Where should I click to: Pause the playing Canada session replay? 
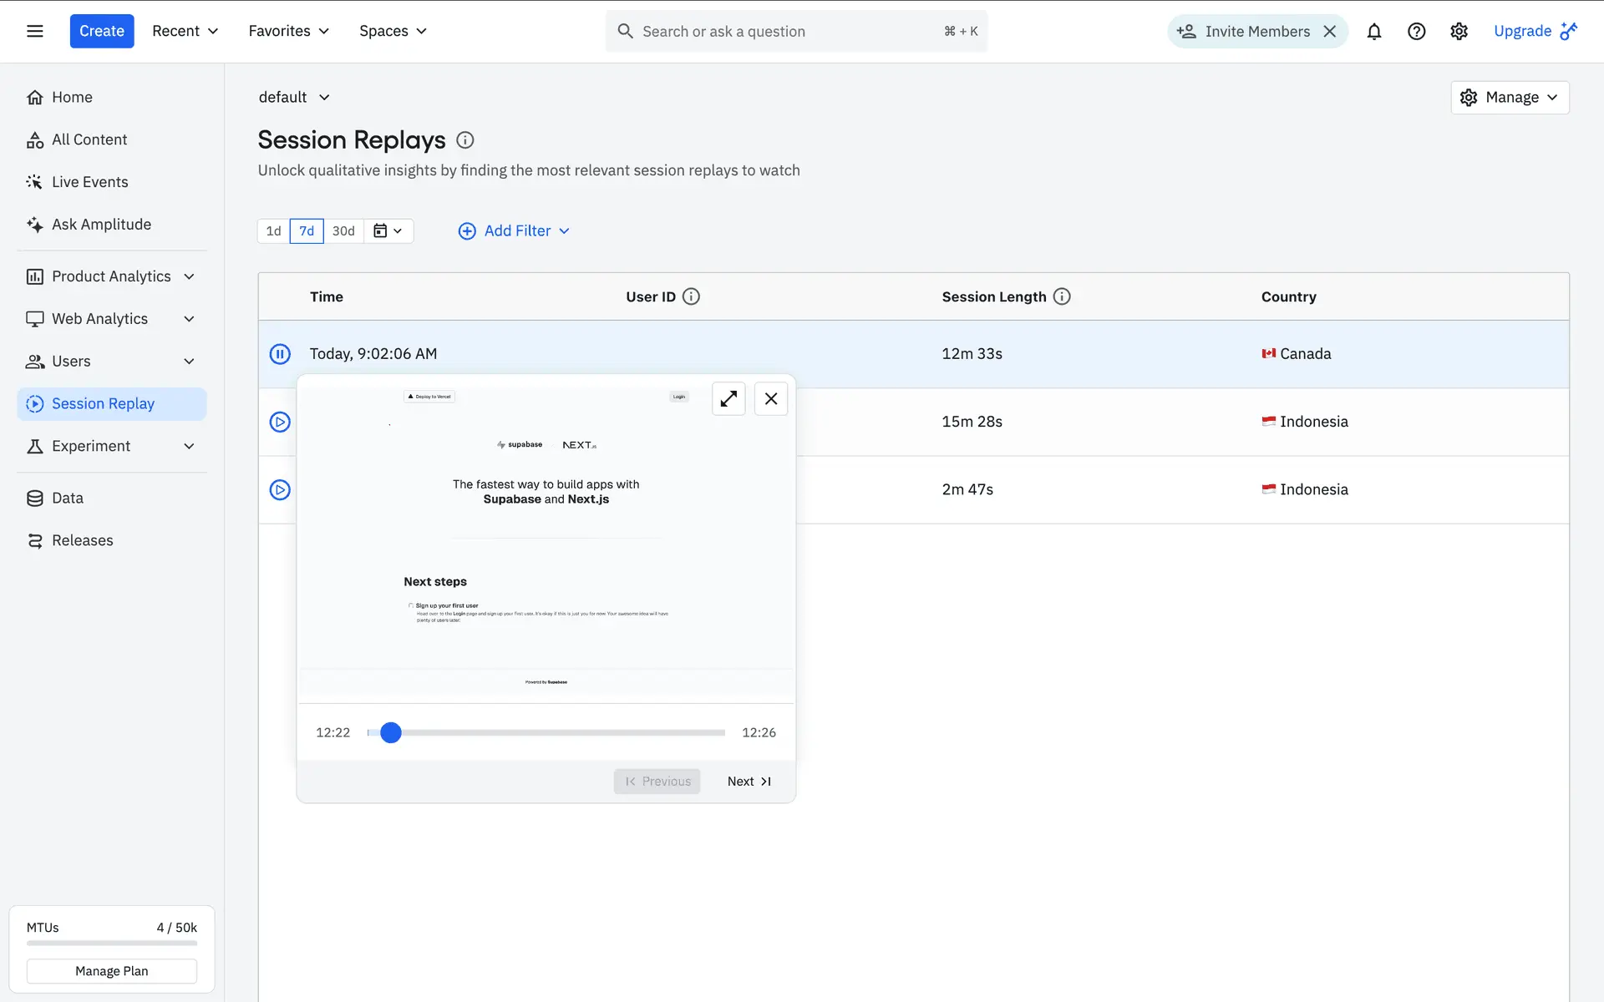(280, 354)
